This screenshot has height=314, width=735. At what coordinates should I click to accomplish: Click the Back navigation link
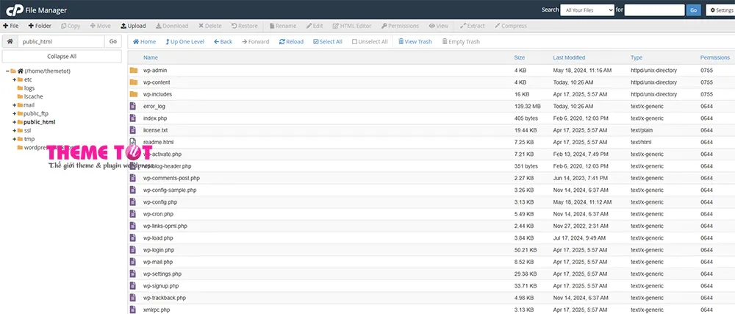coord(223,42)
